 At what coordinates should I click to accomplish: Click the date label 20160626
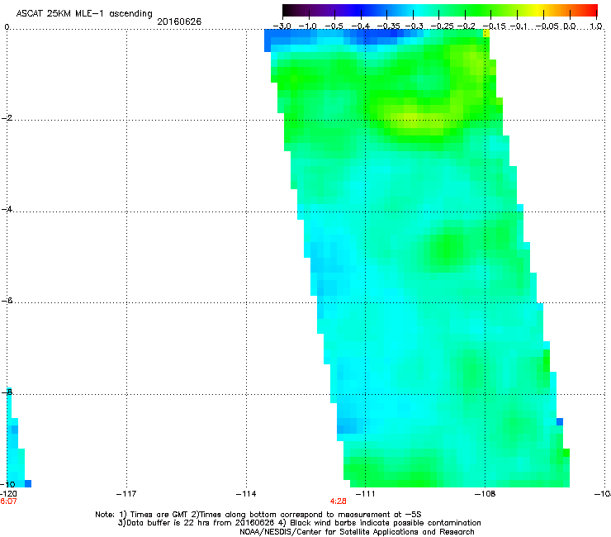(179, 21)
